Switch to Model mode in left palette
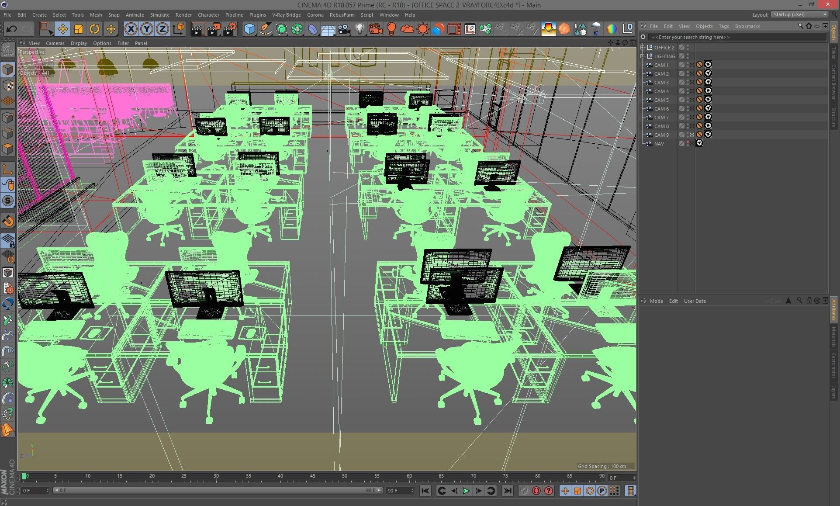Image resolution: width=840 pixels, height=506 pixels. click(8, 69)
